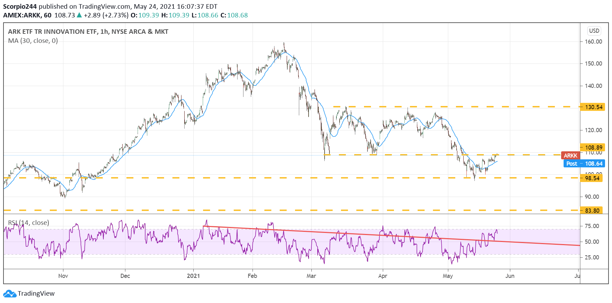Click the MA (30, close, 0) indicator label
Viewport: 612px width, 303px height.
pyautogui.click(x=33, y=41)
